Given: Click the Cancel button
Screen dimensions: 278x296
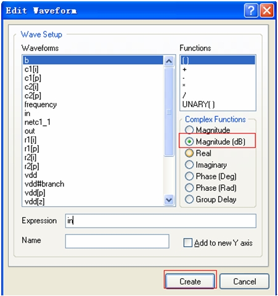Looking at the screenshot, I should click(244, 281).
